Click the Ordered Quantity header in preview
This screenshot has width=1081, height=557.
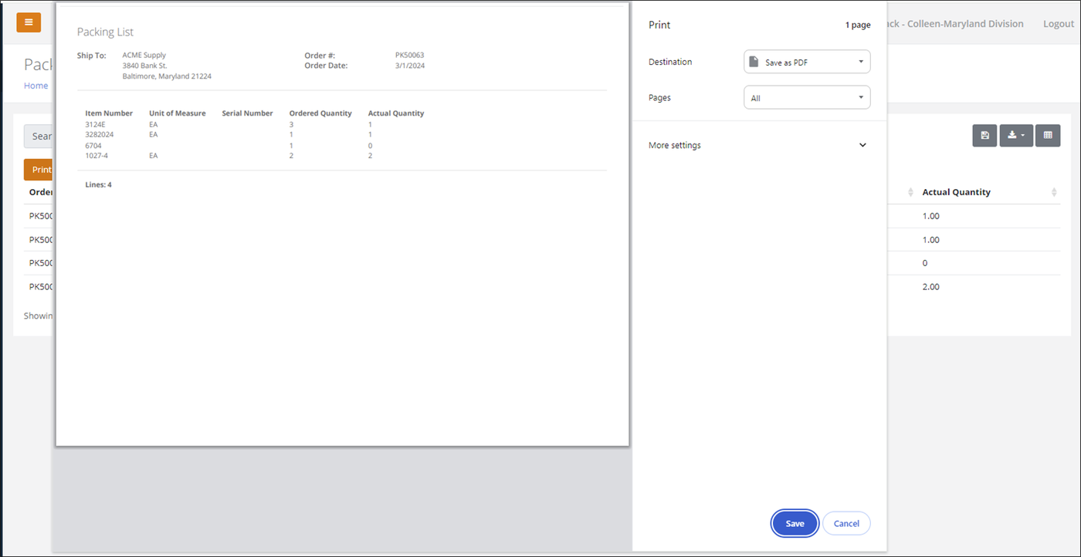320,113
